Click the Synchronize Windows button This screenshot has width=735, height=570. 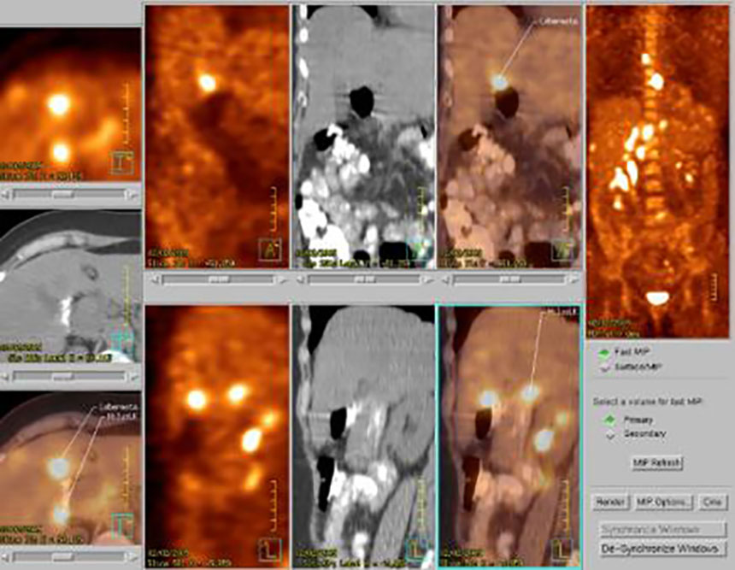tap(662, 530)
